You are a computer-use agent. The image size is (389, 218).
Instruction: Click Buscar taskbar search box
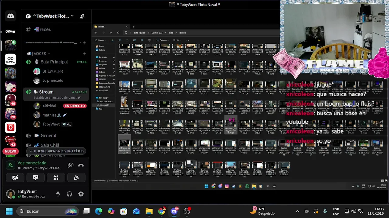[x=47, y=211]
